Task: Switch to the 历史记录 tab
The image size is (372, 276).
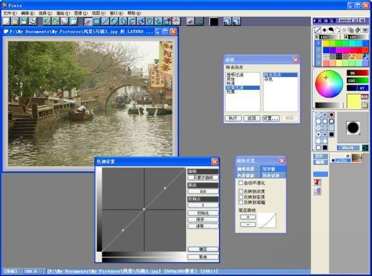Action: [273, 176]
